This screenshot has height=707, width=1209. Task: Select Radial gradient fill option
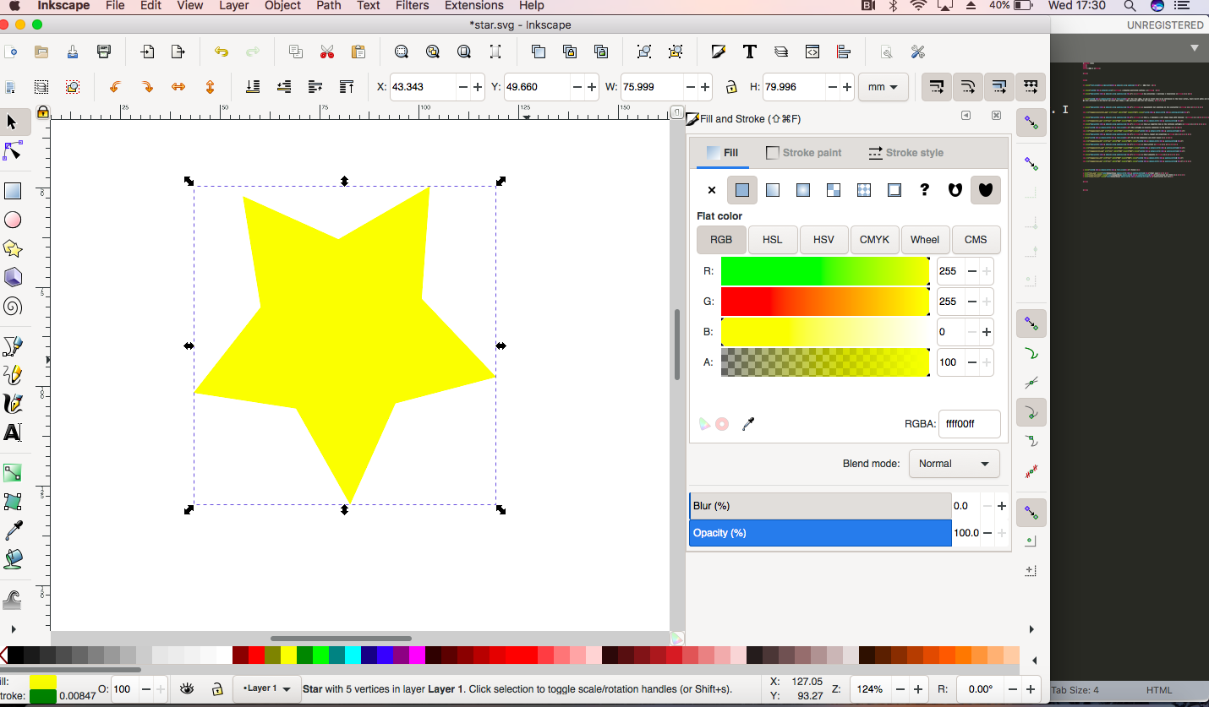802,190
